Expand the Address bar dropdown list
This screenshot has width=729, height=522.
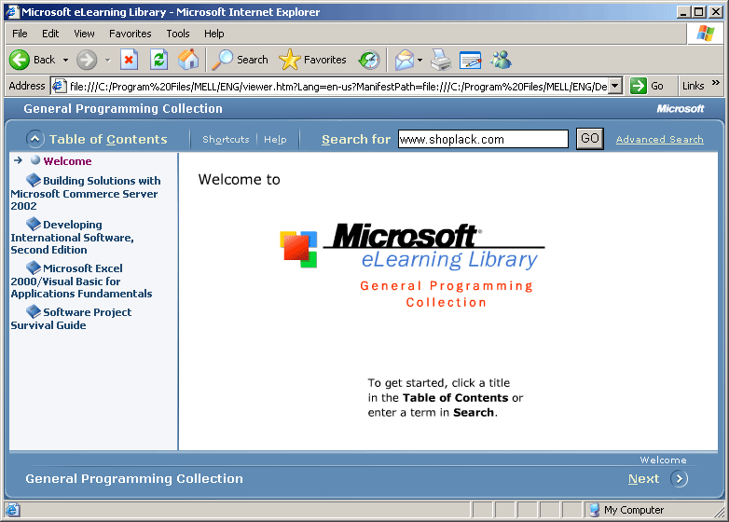(615, 86)
